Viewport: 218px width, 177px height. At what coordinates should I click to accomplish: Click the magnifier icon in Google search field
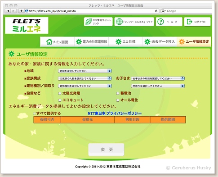pyautogui.click(x=164, y=11)
